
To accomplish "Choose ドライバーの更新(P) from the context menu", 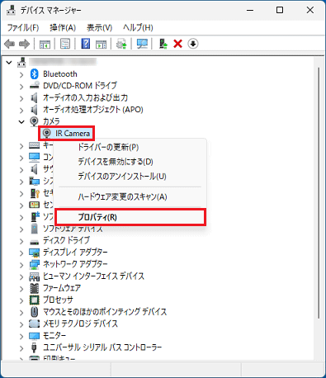I will point(130,147).
